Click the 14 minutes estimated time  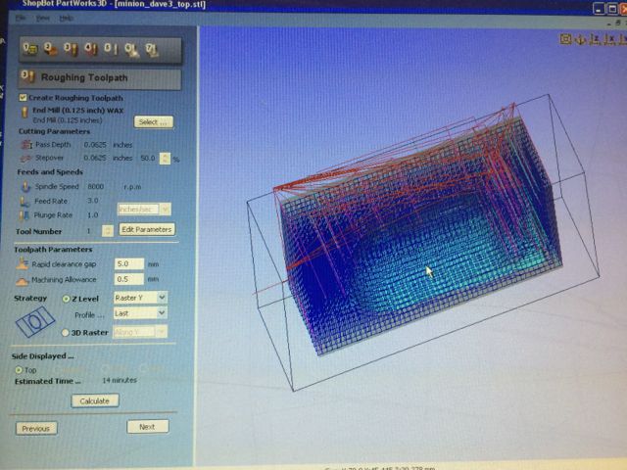120,380
